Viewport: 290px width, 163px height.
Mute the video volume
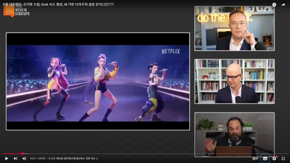coord(24,158)
